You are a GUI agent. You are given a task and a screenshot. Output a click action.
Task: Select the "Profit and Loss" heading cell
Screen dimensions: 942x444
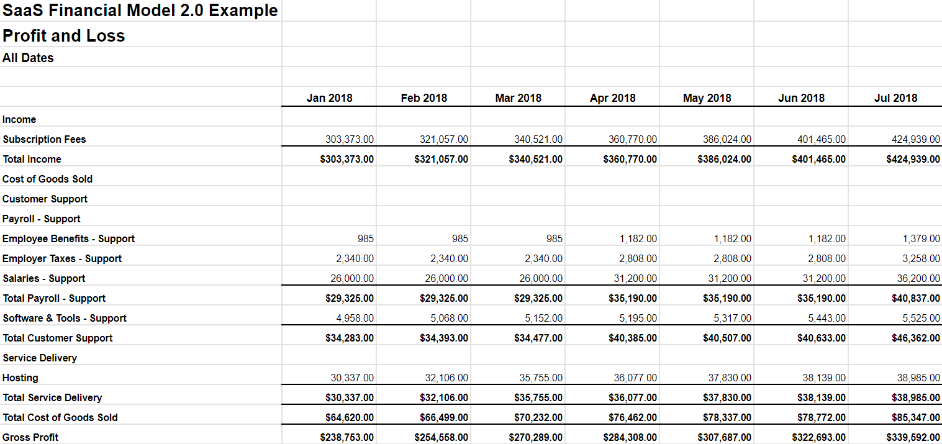64,36
